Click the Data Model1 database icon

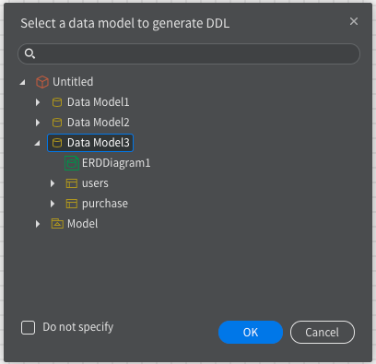(x=57, y=102)
